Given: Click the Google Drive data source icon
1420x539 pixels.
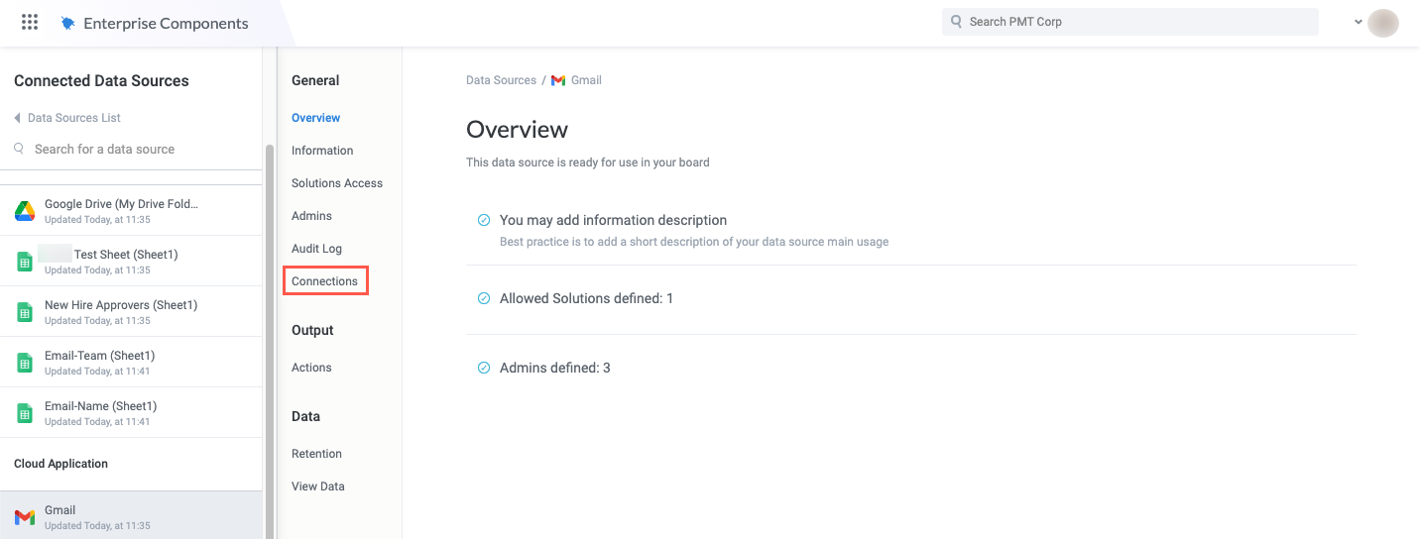Looking at the screenshot, I should click(25, 211).
